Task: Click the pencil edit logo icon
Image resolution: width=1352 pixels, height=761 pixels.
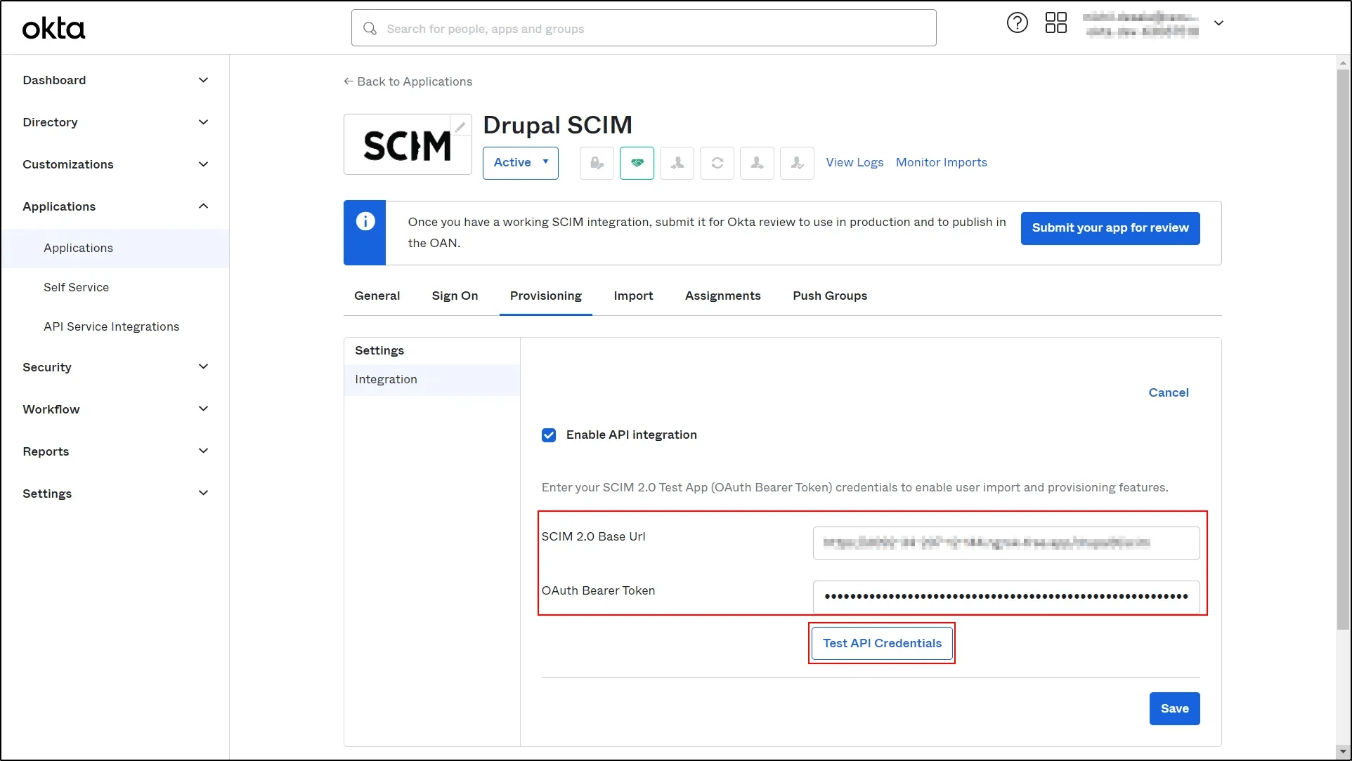Action: point(460,126)
